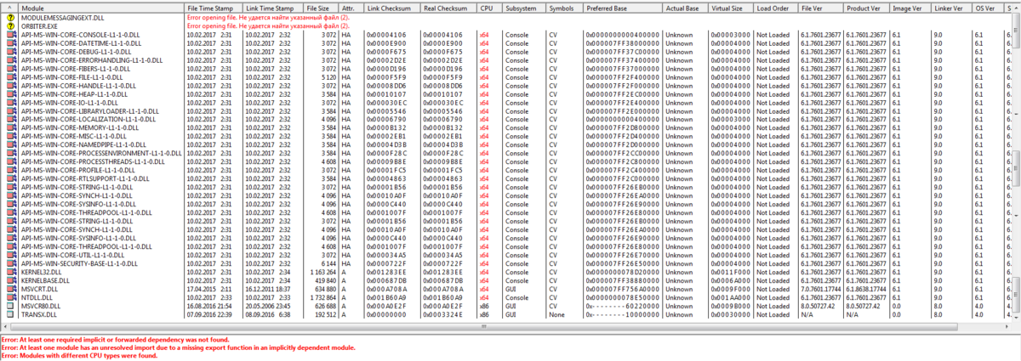Select the API-MS-WIN-CORE-HANDLE-L1-1-0.DLL row name
Image resolution: width=1021 pixels, height=361 pixels.
(77, 86)
